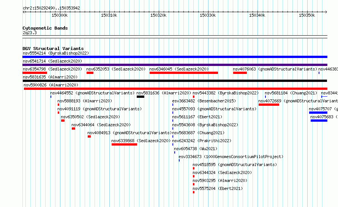Image resolution: width=338 pixels, height=207 pixels.
Task: Open nsv5888193 (Almarri2020) label
Action: pyautogui.click(x=85, y=101)
